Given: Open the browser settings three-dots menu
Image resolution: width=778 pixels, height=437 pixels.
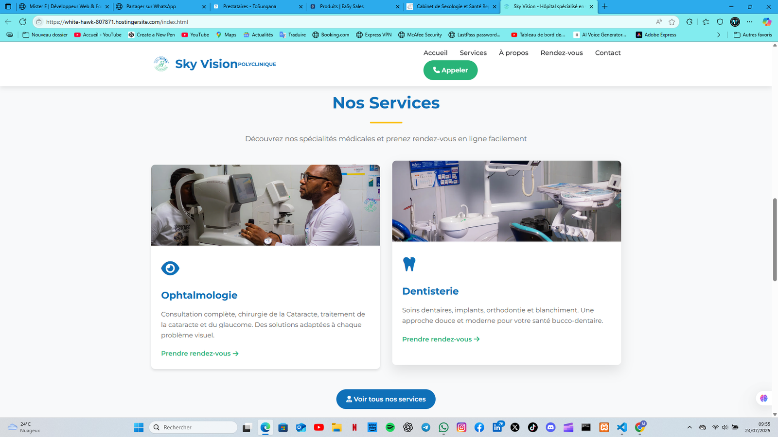Looking at the screenshot, I should tap(749, 22).
